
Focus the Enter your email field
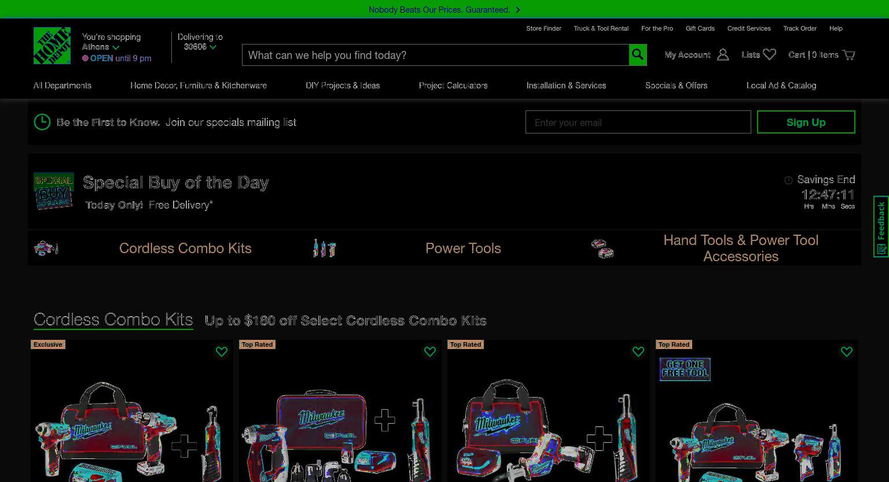click(638, 122)
